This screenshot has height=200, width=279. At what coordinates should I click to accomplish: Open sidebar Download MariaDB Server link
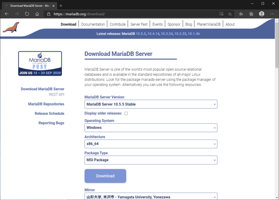point(42,89)
